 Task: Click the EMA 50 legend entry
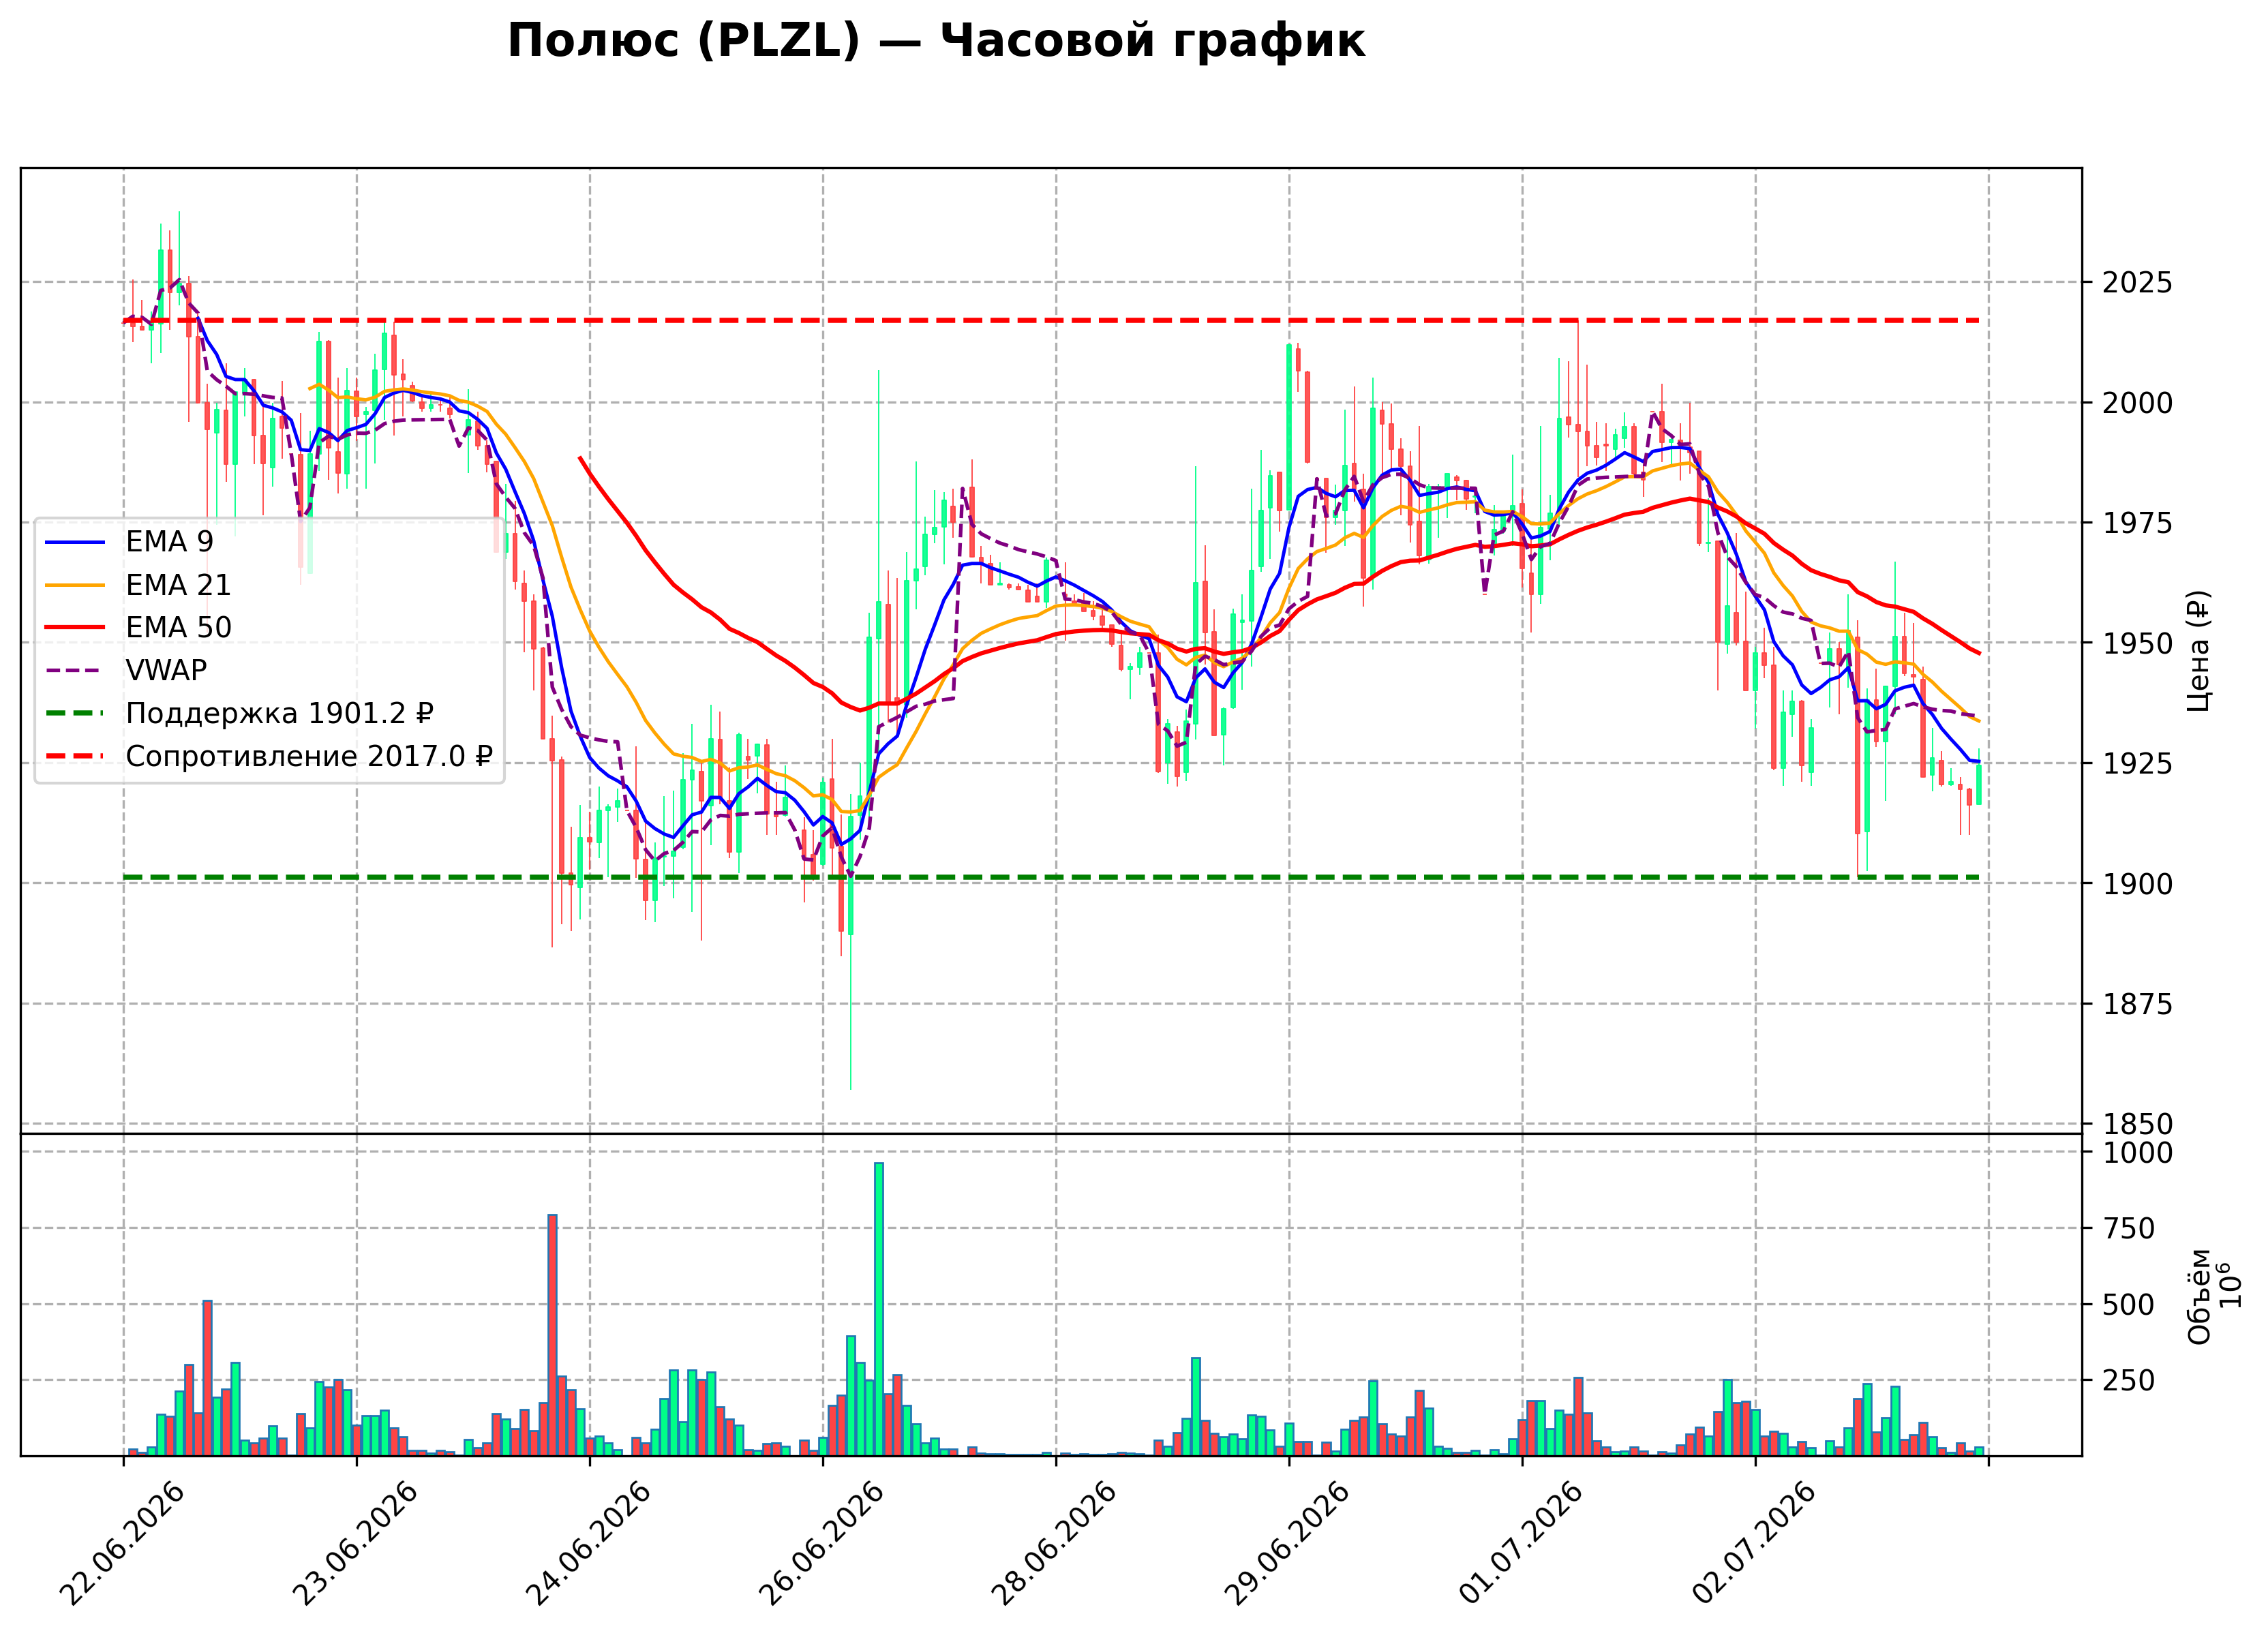(138, 628)
